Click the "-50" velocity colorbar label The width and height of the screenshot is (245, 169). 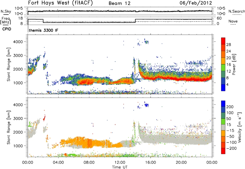click(x=231, y=137)
